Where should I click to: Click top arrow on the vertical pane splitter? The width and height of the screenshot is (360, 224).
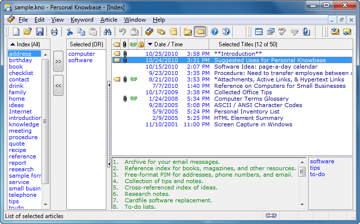pos(109,85)
